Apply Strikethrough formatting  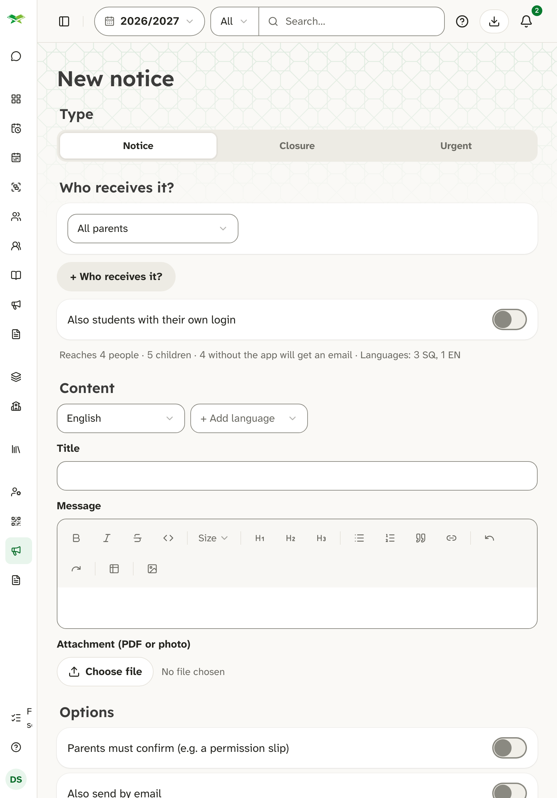(138, 538)
